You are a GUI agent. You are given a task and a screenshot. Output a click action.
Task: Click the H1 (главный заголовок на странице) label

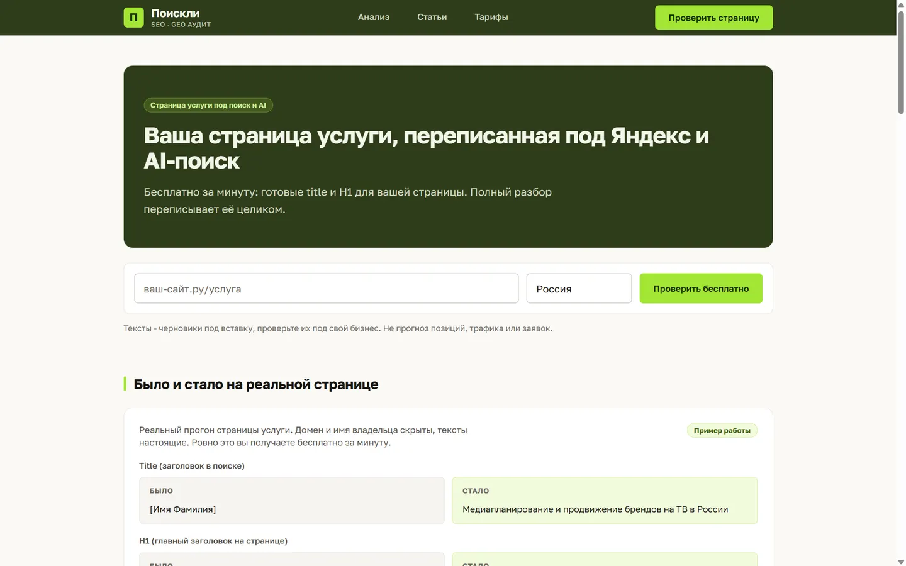(213, 541)
